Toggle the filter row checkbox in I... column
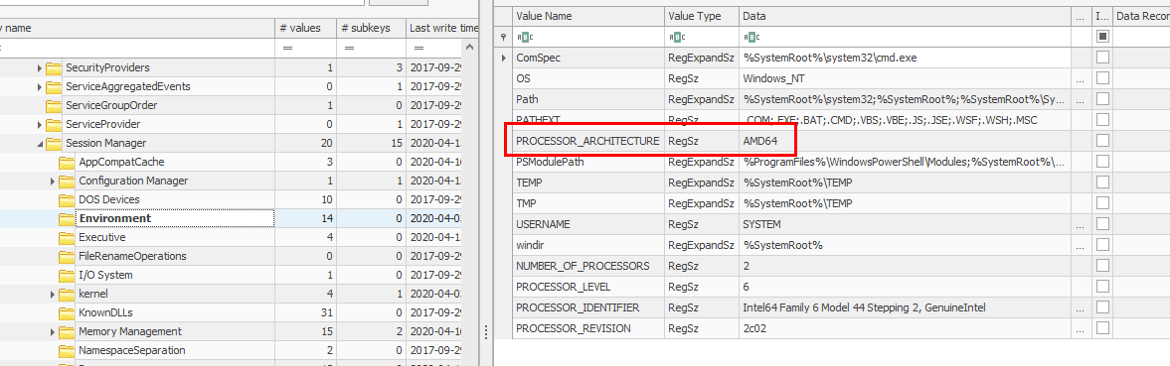 pyautogui.click(x=1102, y=37)
